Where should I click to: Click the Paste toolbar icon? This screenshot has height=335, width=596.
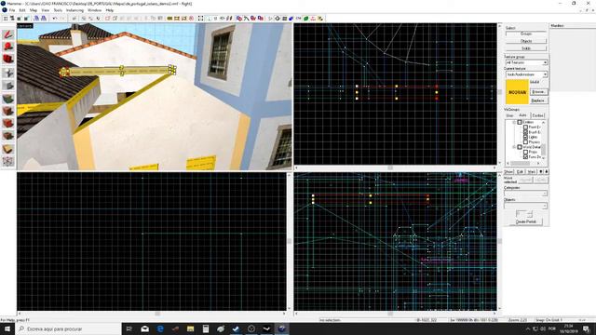(160, 19)
